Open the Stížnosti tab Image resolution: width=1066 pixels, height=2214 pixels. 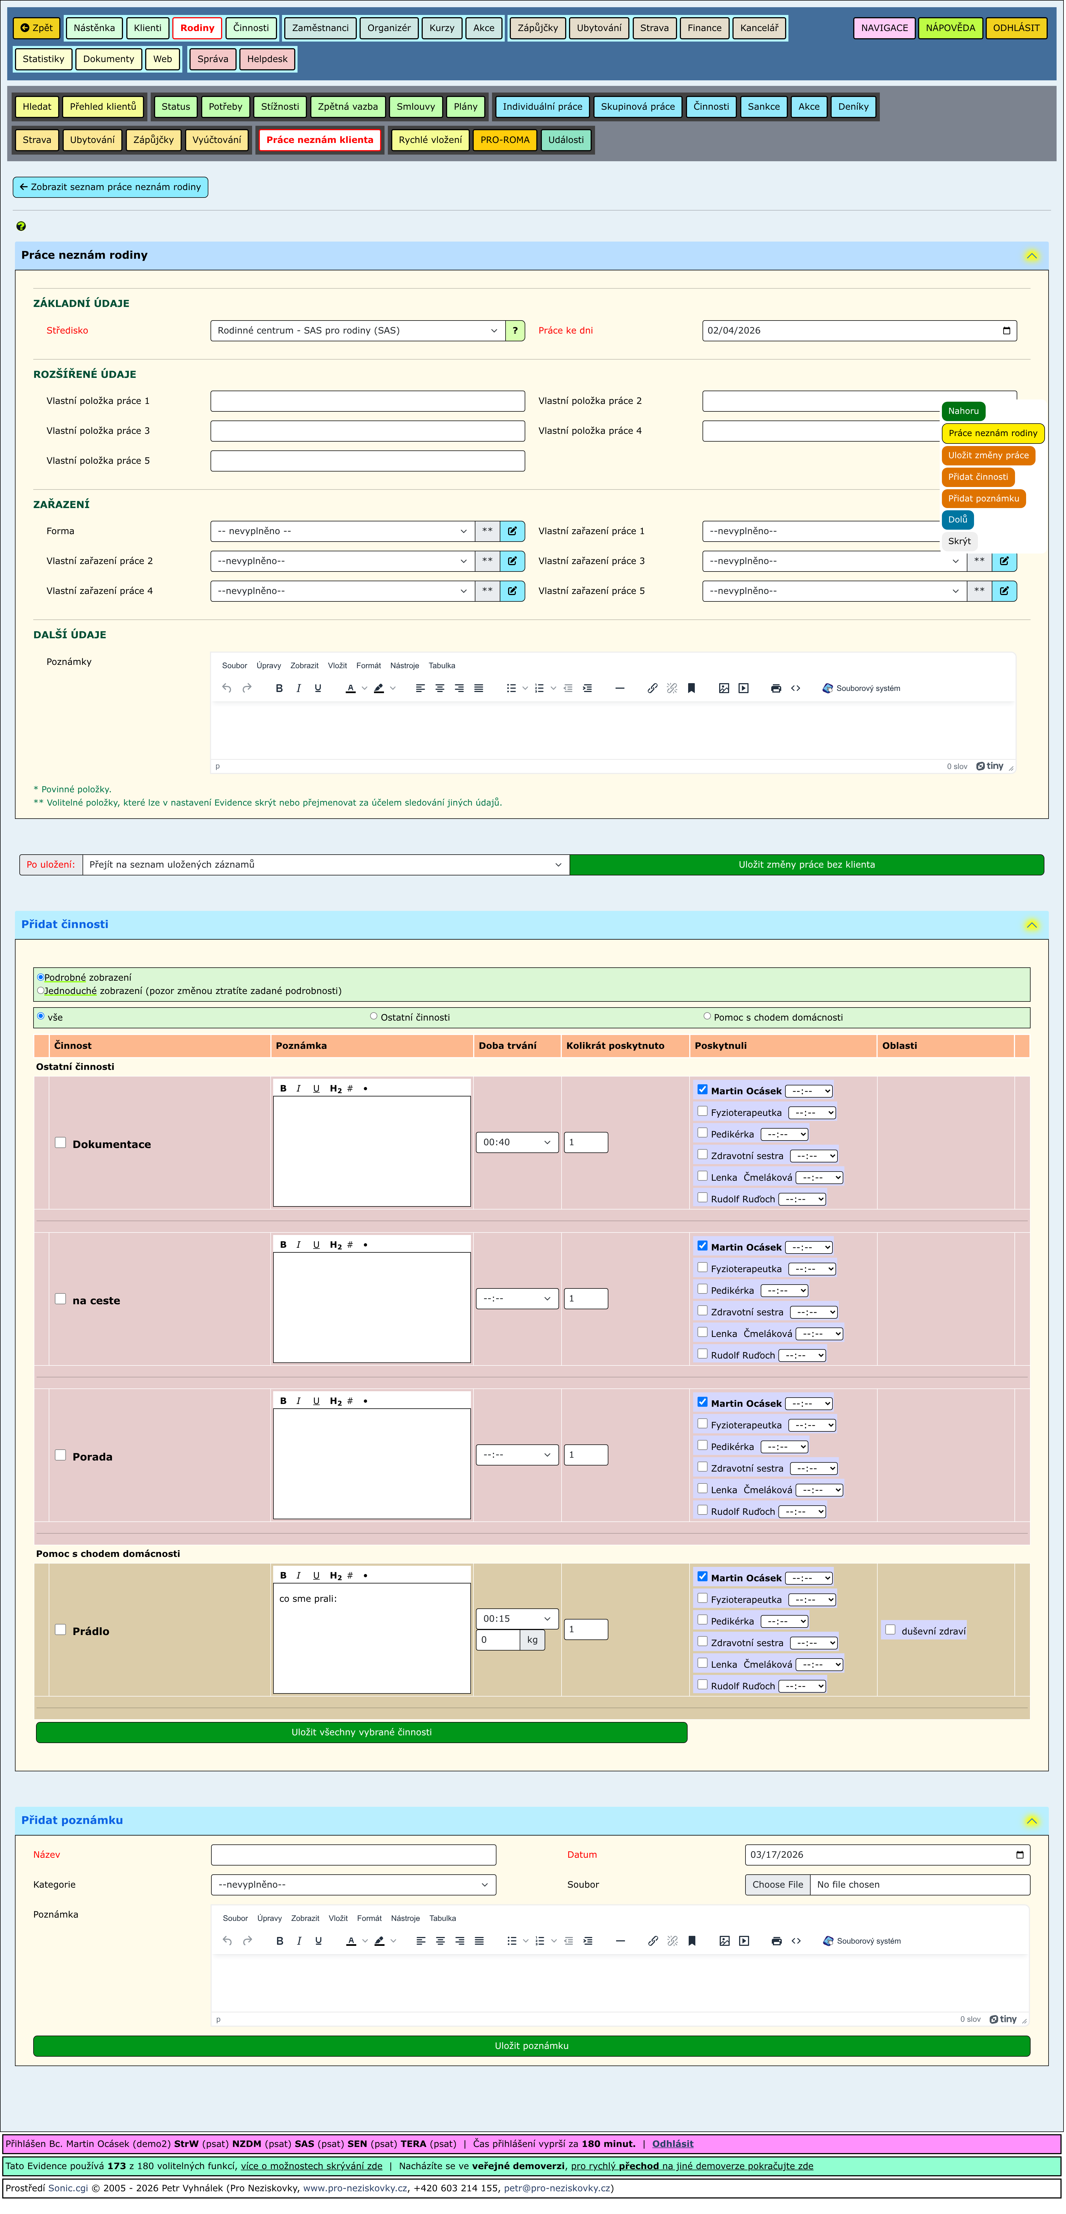click(x=280, y=107)
